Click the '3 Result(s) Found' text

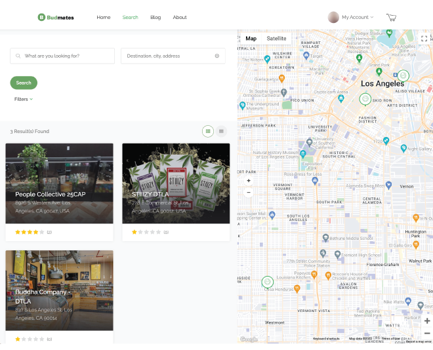30,131
